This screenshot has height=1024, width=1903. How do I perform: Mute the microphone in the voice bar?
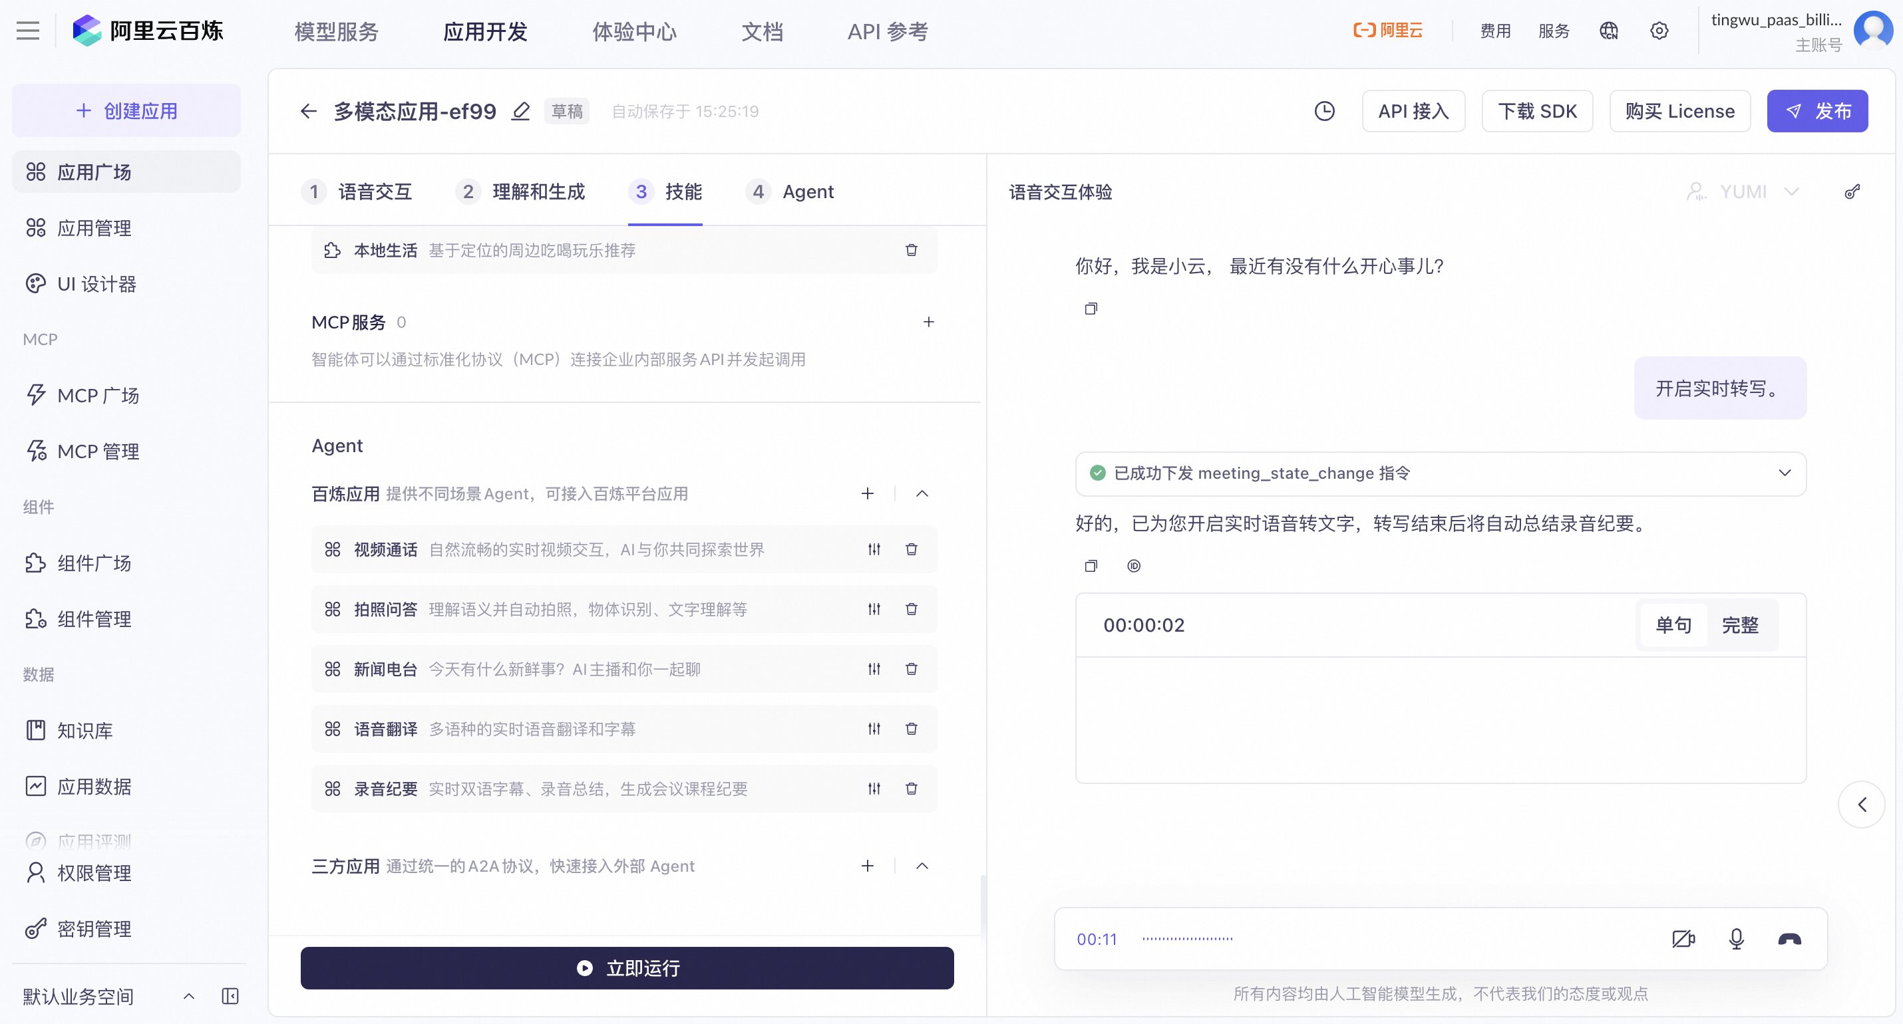1736,938
